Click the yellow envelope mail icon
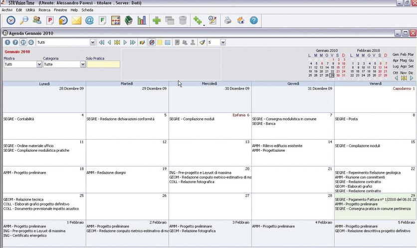Image resolution: width=417 pixels, height=248 pixels. pyautogui.click(x=76, y=20)
